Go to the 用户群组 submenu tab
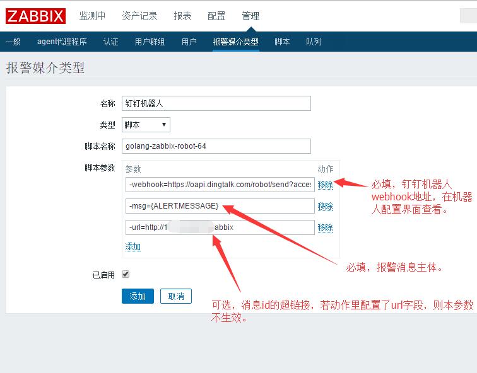The image size is (477, 373). tap(150, 42)
